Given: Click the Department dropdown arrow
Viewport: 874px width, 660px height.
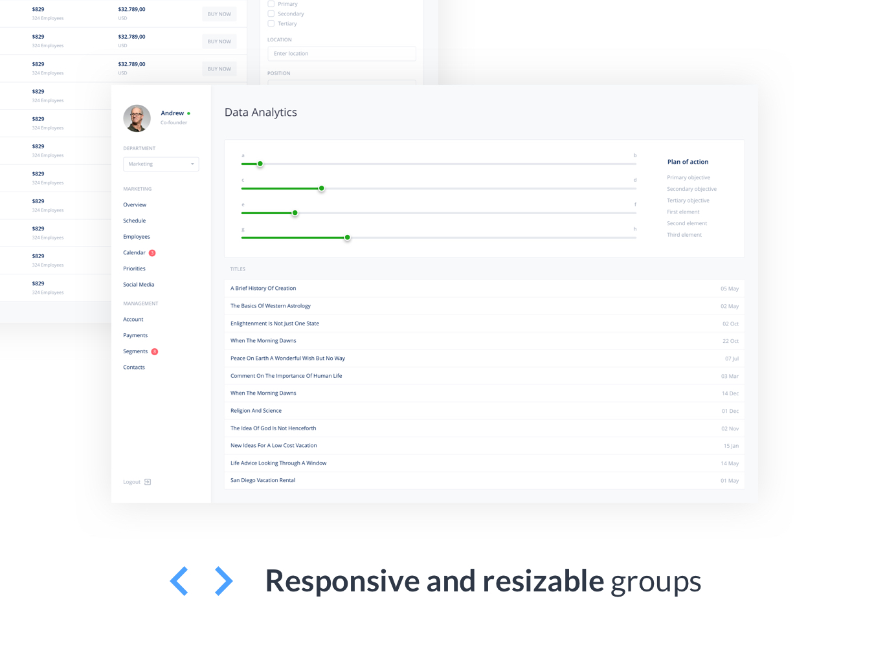Looking at the screenshot, I should [x=192, y=164].
